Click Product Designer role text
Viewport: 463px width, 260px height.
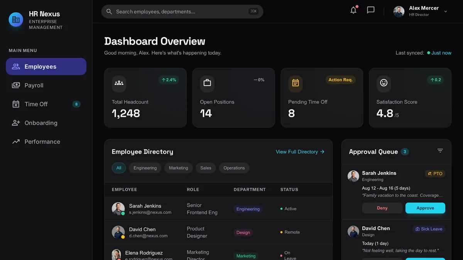(x=197, y=232)
